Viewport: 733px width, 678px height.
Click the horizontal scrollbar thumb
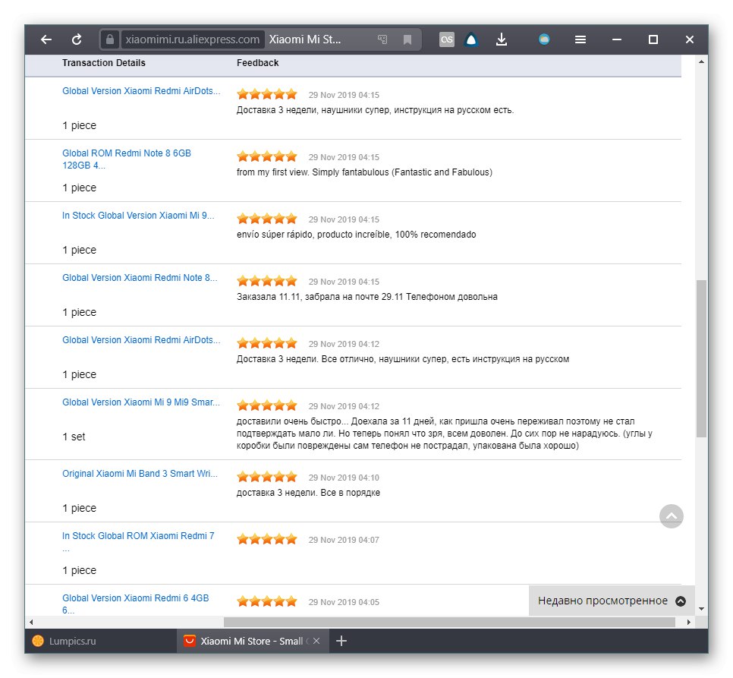pyautogui.click(x=449, y=623)
